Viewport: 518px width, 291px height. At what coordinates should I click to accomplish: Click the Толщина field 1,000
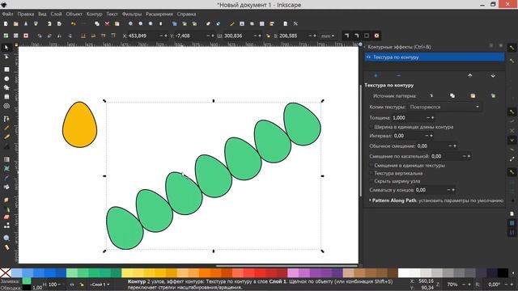click(409, 117)
